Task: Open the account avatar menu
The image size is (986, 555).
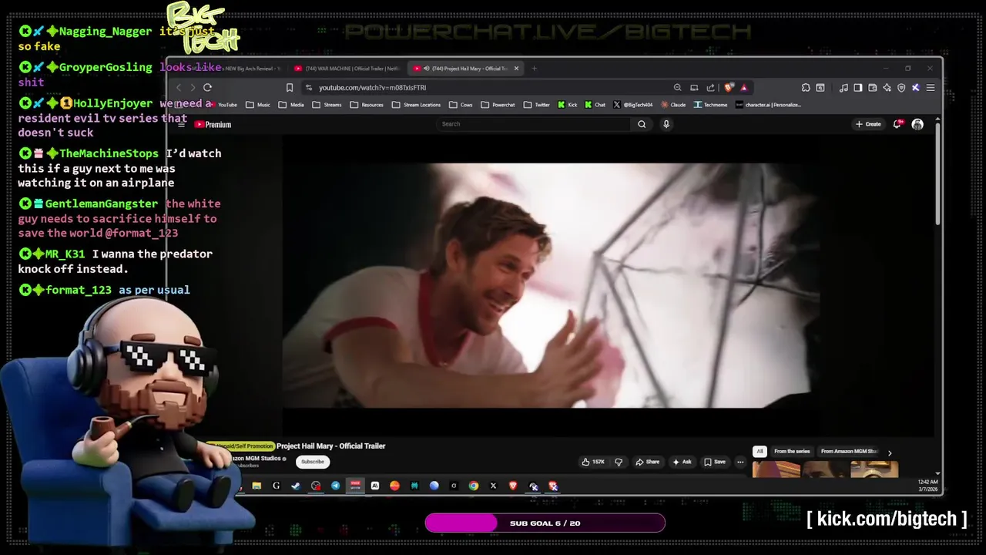Action: [917, 124]
